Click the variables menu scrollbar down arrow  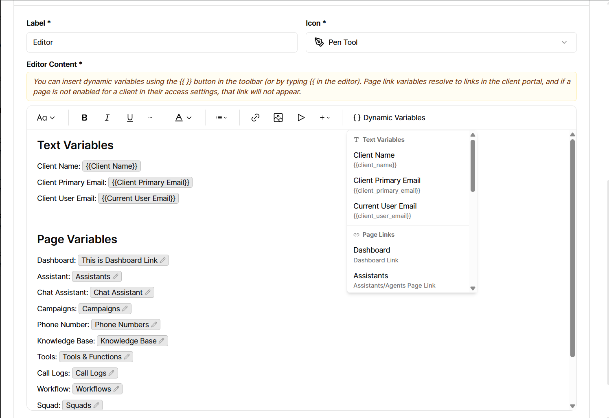tap(473, 288)
